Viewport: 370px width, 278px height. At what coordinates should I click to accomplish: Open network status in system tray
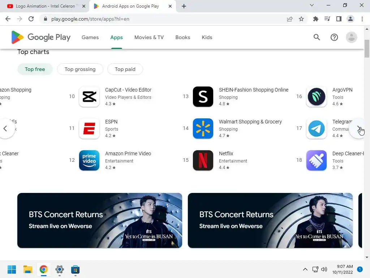tap(315, 269)
